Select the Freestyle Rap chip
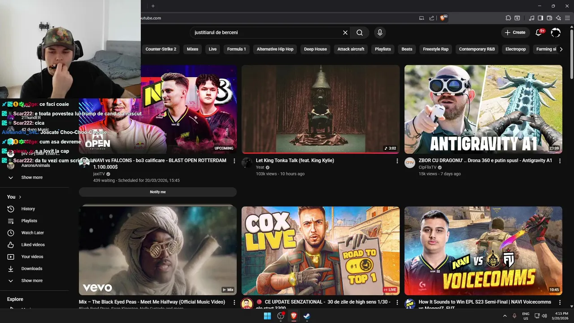 pyautogui.click(x=435, y=49)
